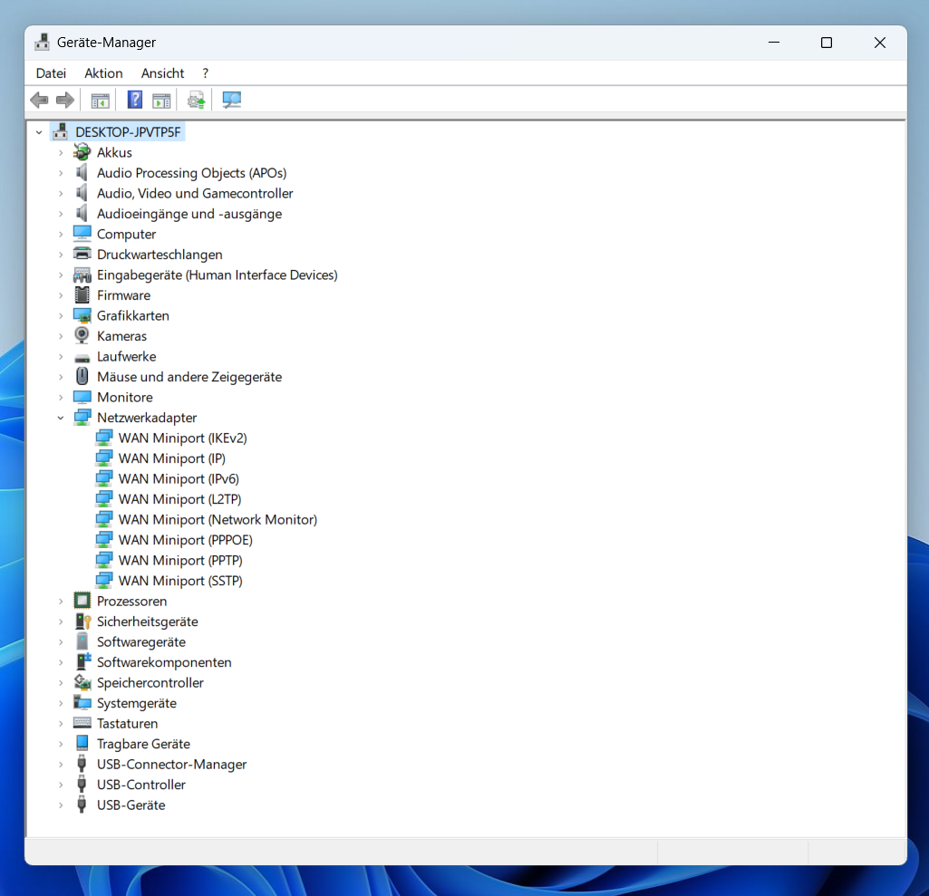Image resolution: width=929 pixels, height=896 pixels.
Task: Click the update driver toolbar icon
Action: pos(196,100)
